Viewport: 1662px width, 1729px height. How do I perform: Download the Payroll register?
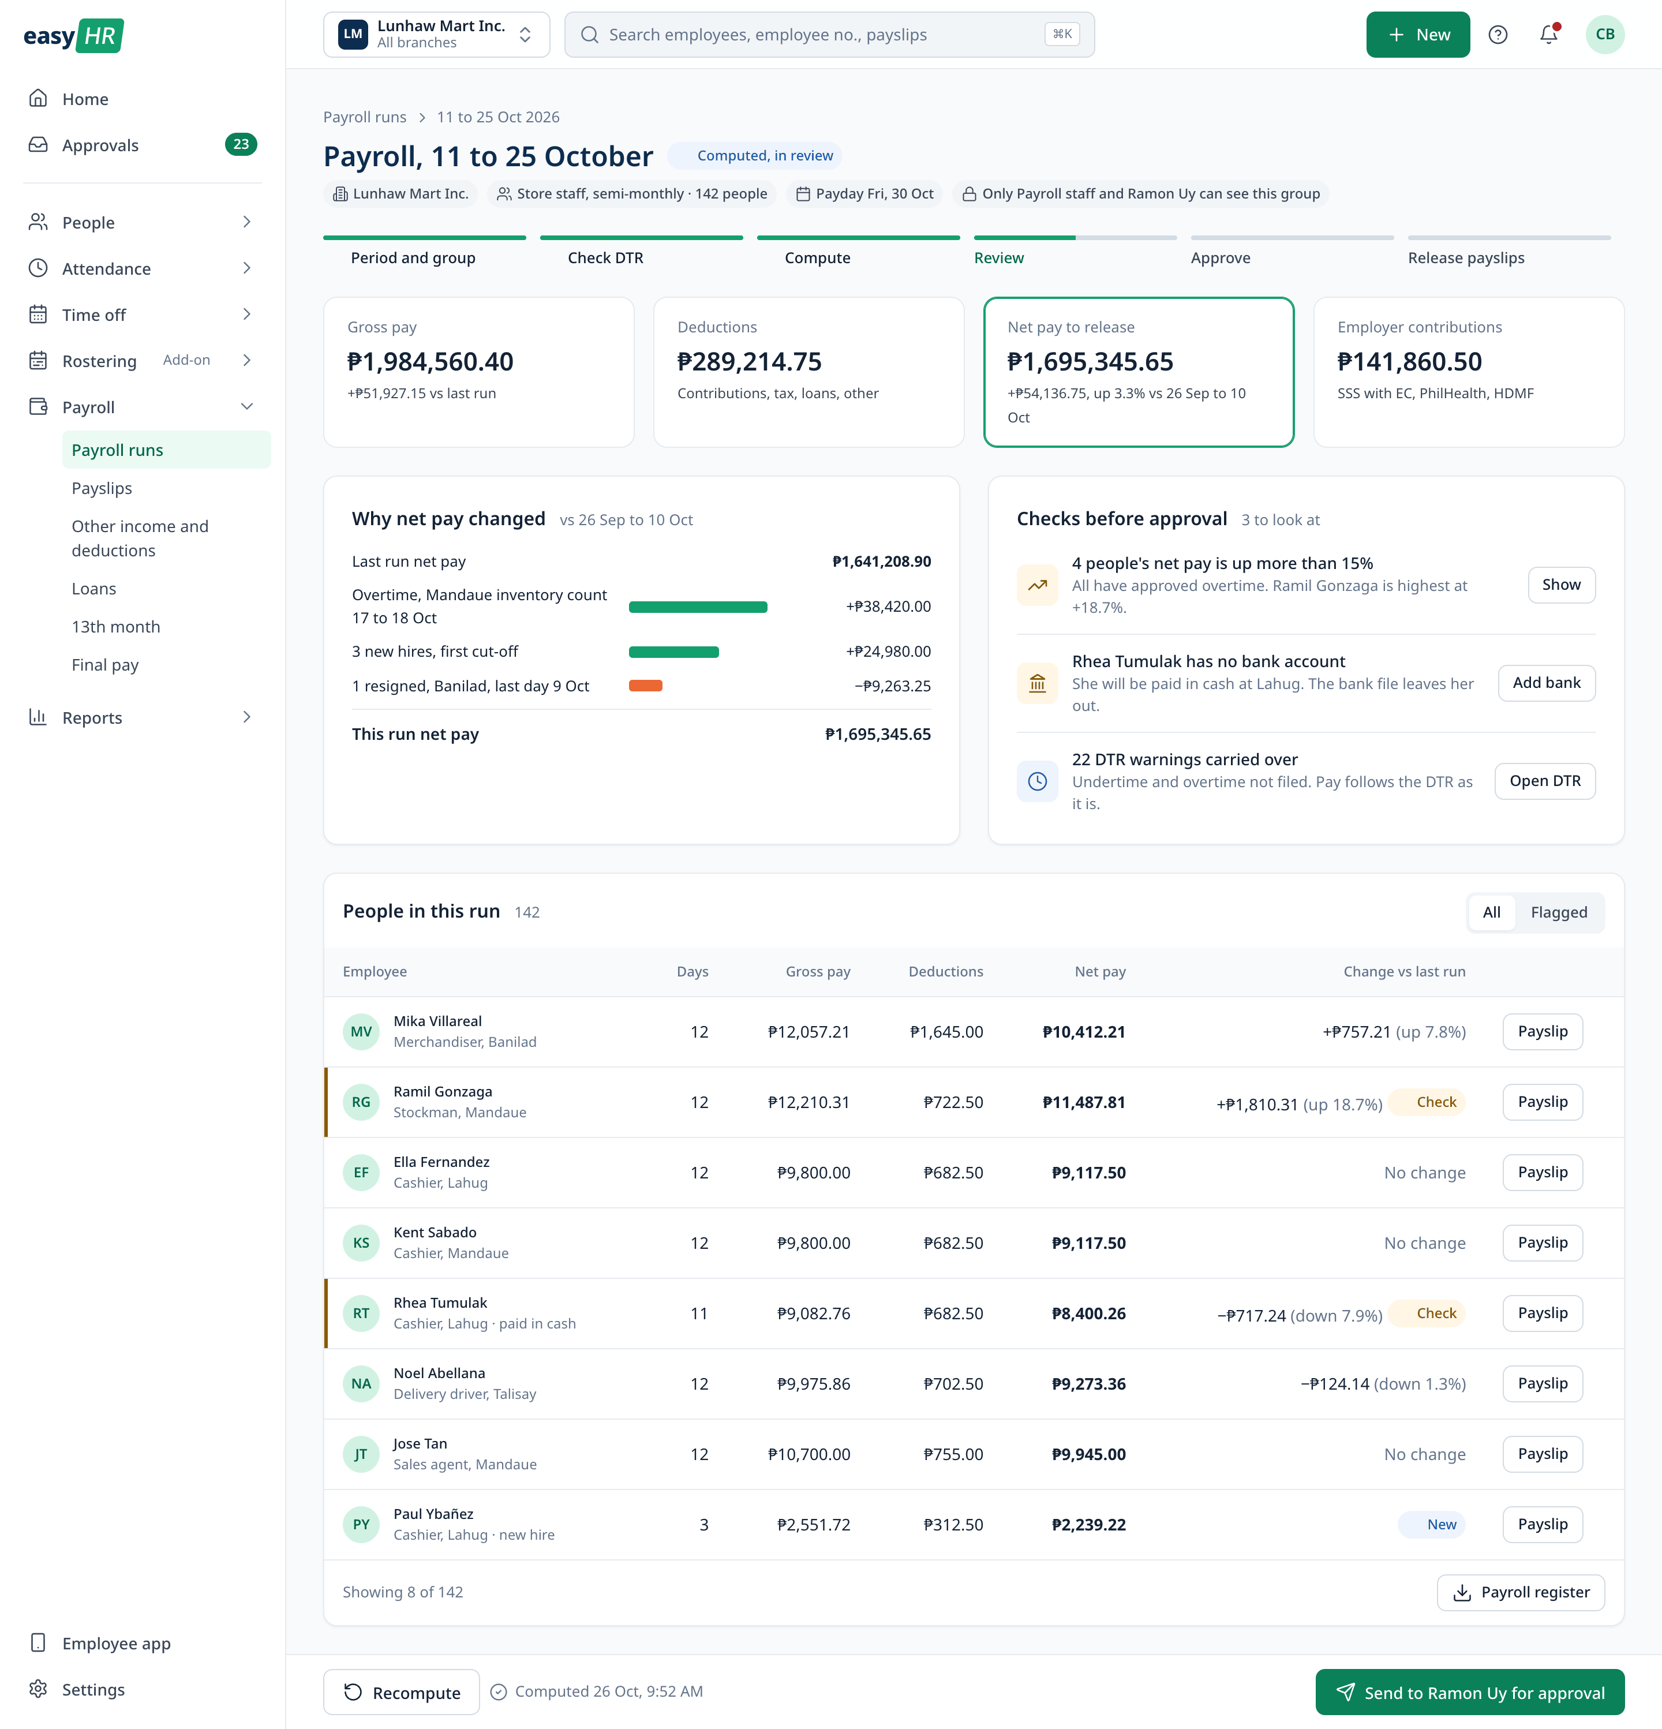1520,1592
